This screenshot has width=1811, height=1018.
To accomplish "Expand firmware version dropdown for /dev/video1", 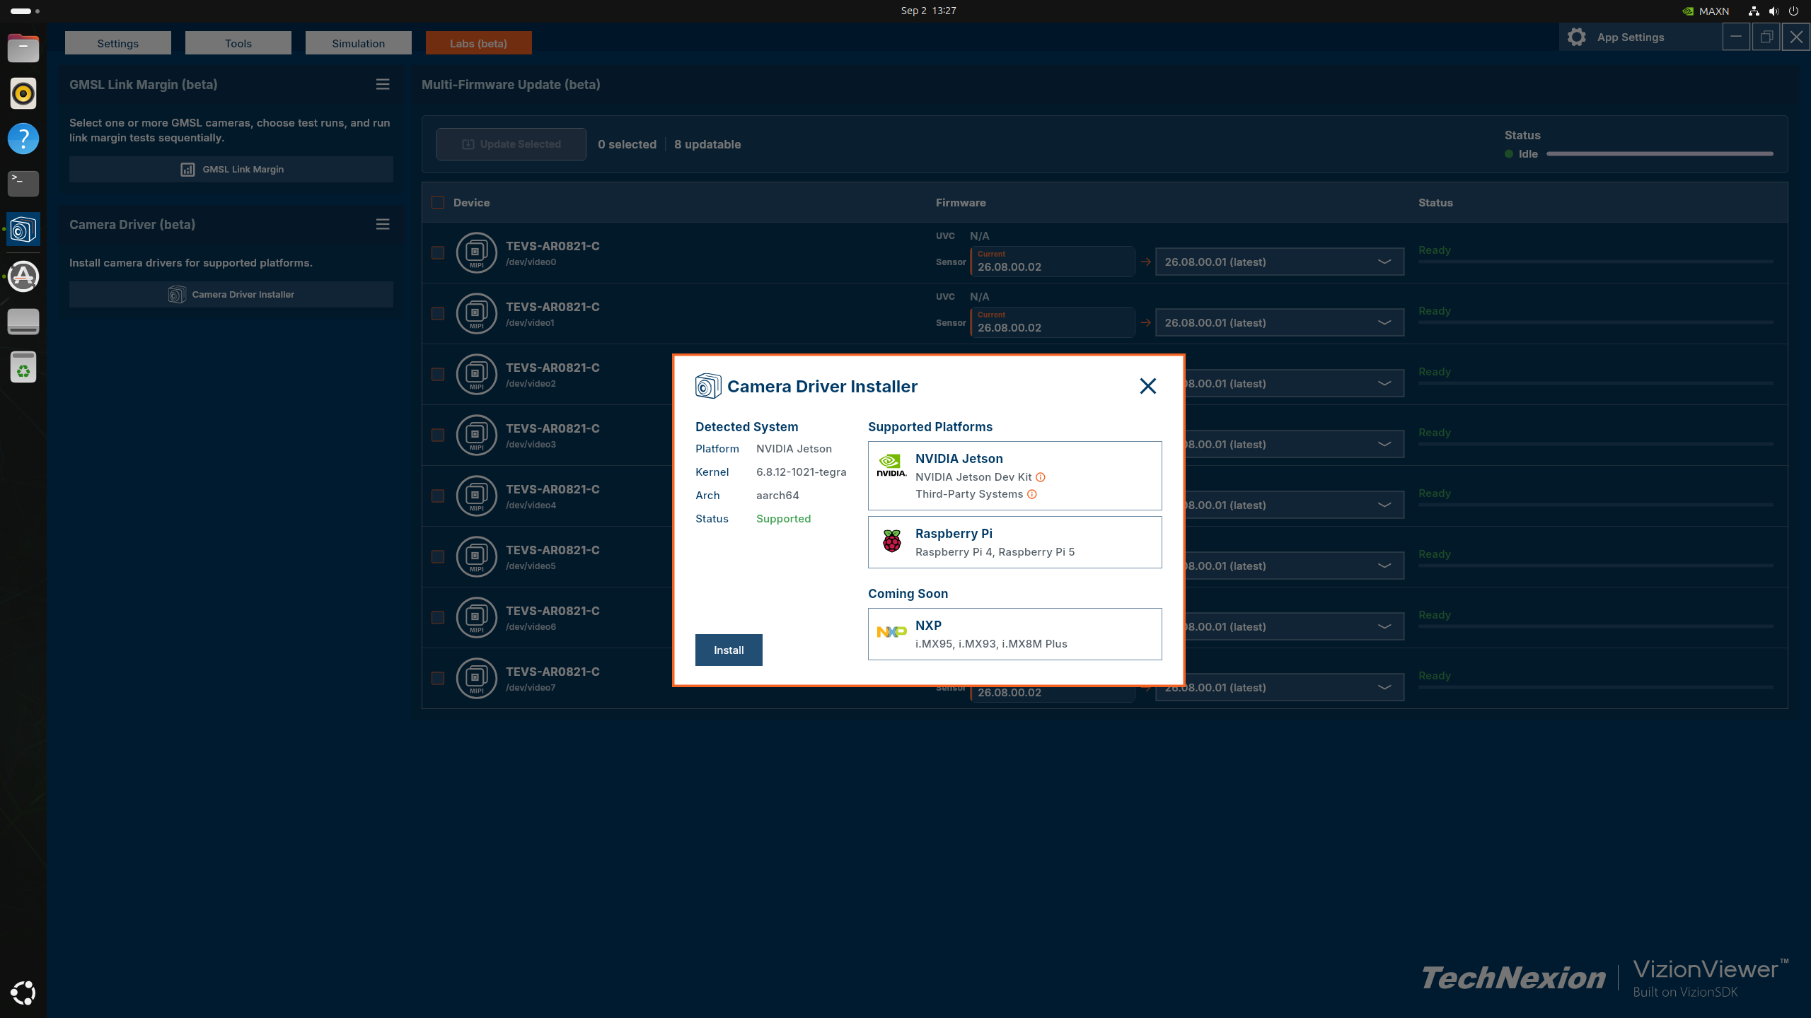I will [x=1280, y=322].
